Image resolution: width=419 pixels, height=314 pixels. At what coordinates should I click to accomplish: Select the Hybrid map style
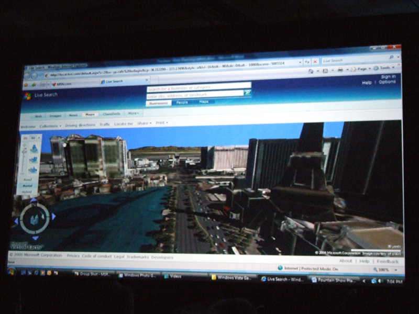tap(27, 192)
